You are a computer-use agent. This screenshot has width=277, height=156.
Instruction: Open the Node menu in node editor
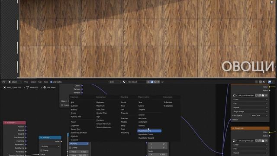46,82
